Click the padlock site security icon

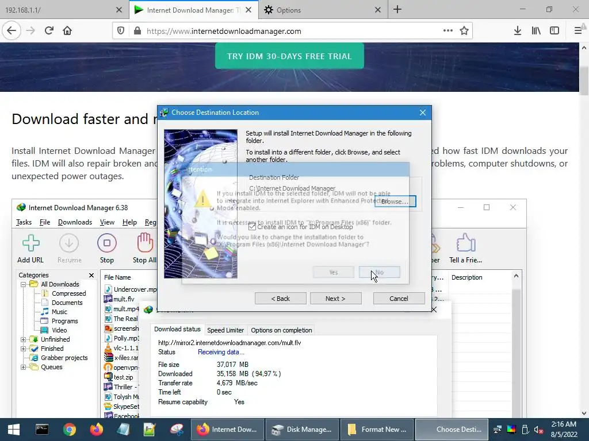pyautogui.click(x=137, y=31)
